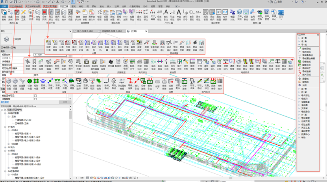Click the 1:100 scale in view control bar
Viewport: 327px width, 182px height.
tap(80, 178)
